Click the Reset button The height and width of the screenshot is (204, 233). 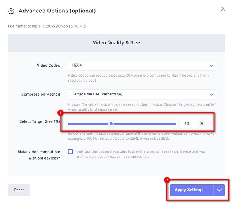pos(19,190)
